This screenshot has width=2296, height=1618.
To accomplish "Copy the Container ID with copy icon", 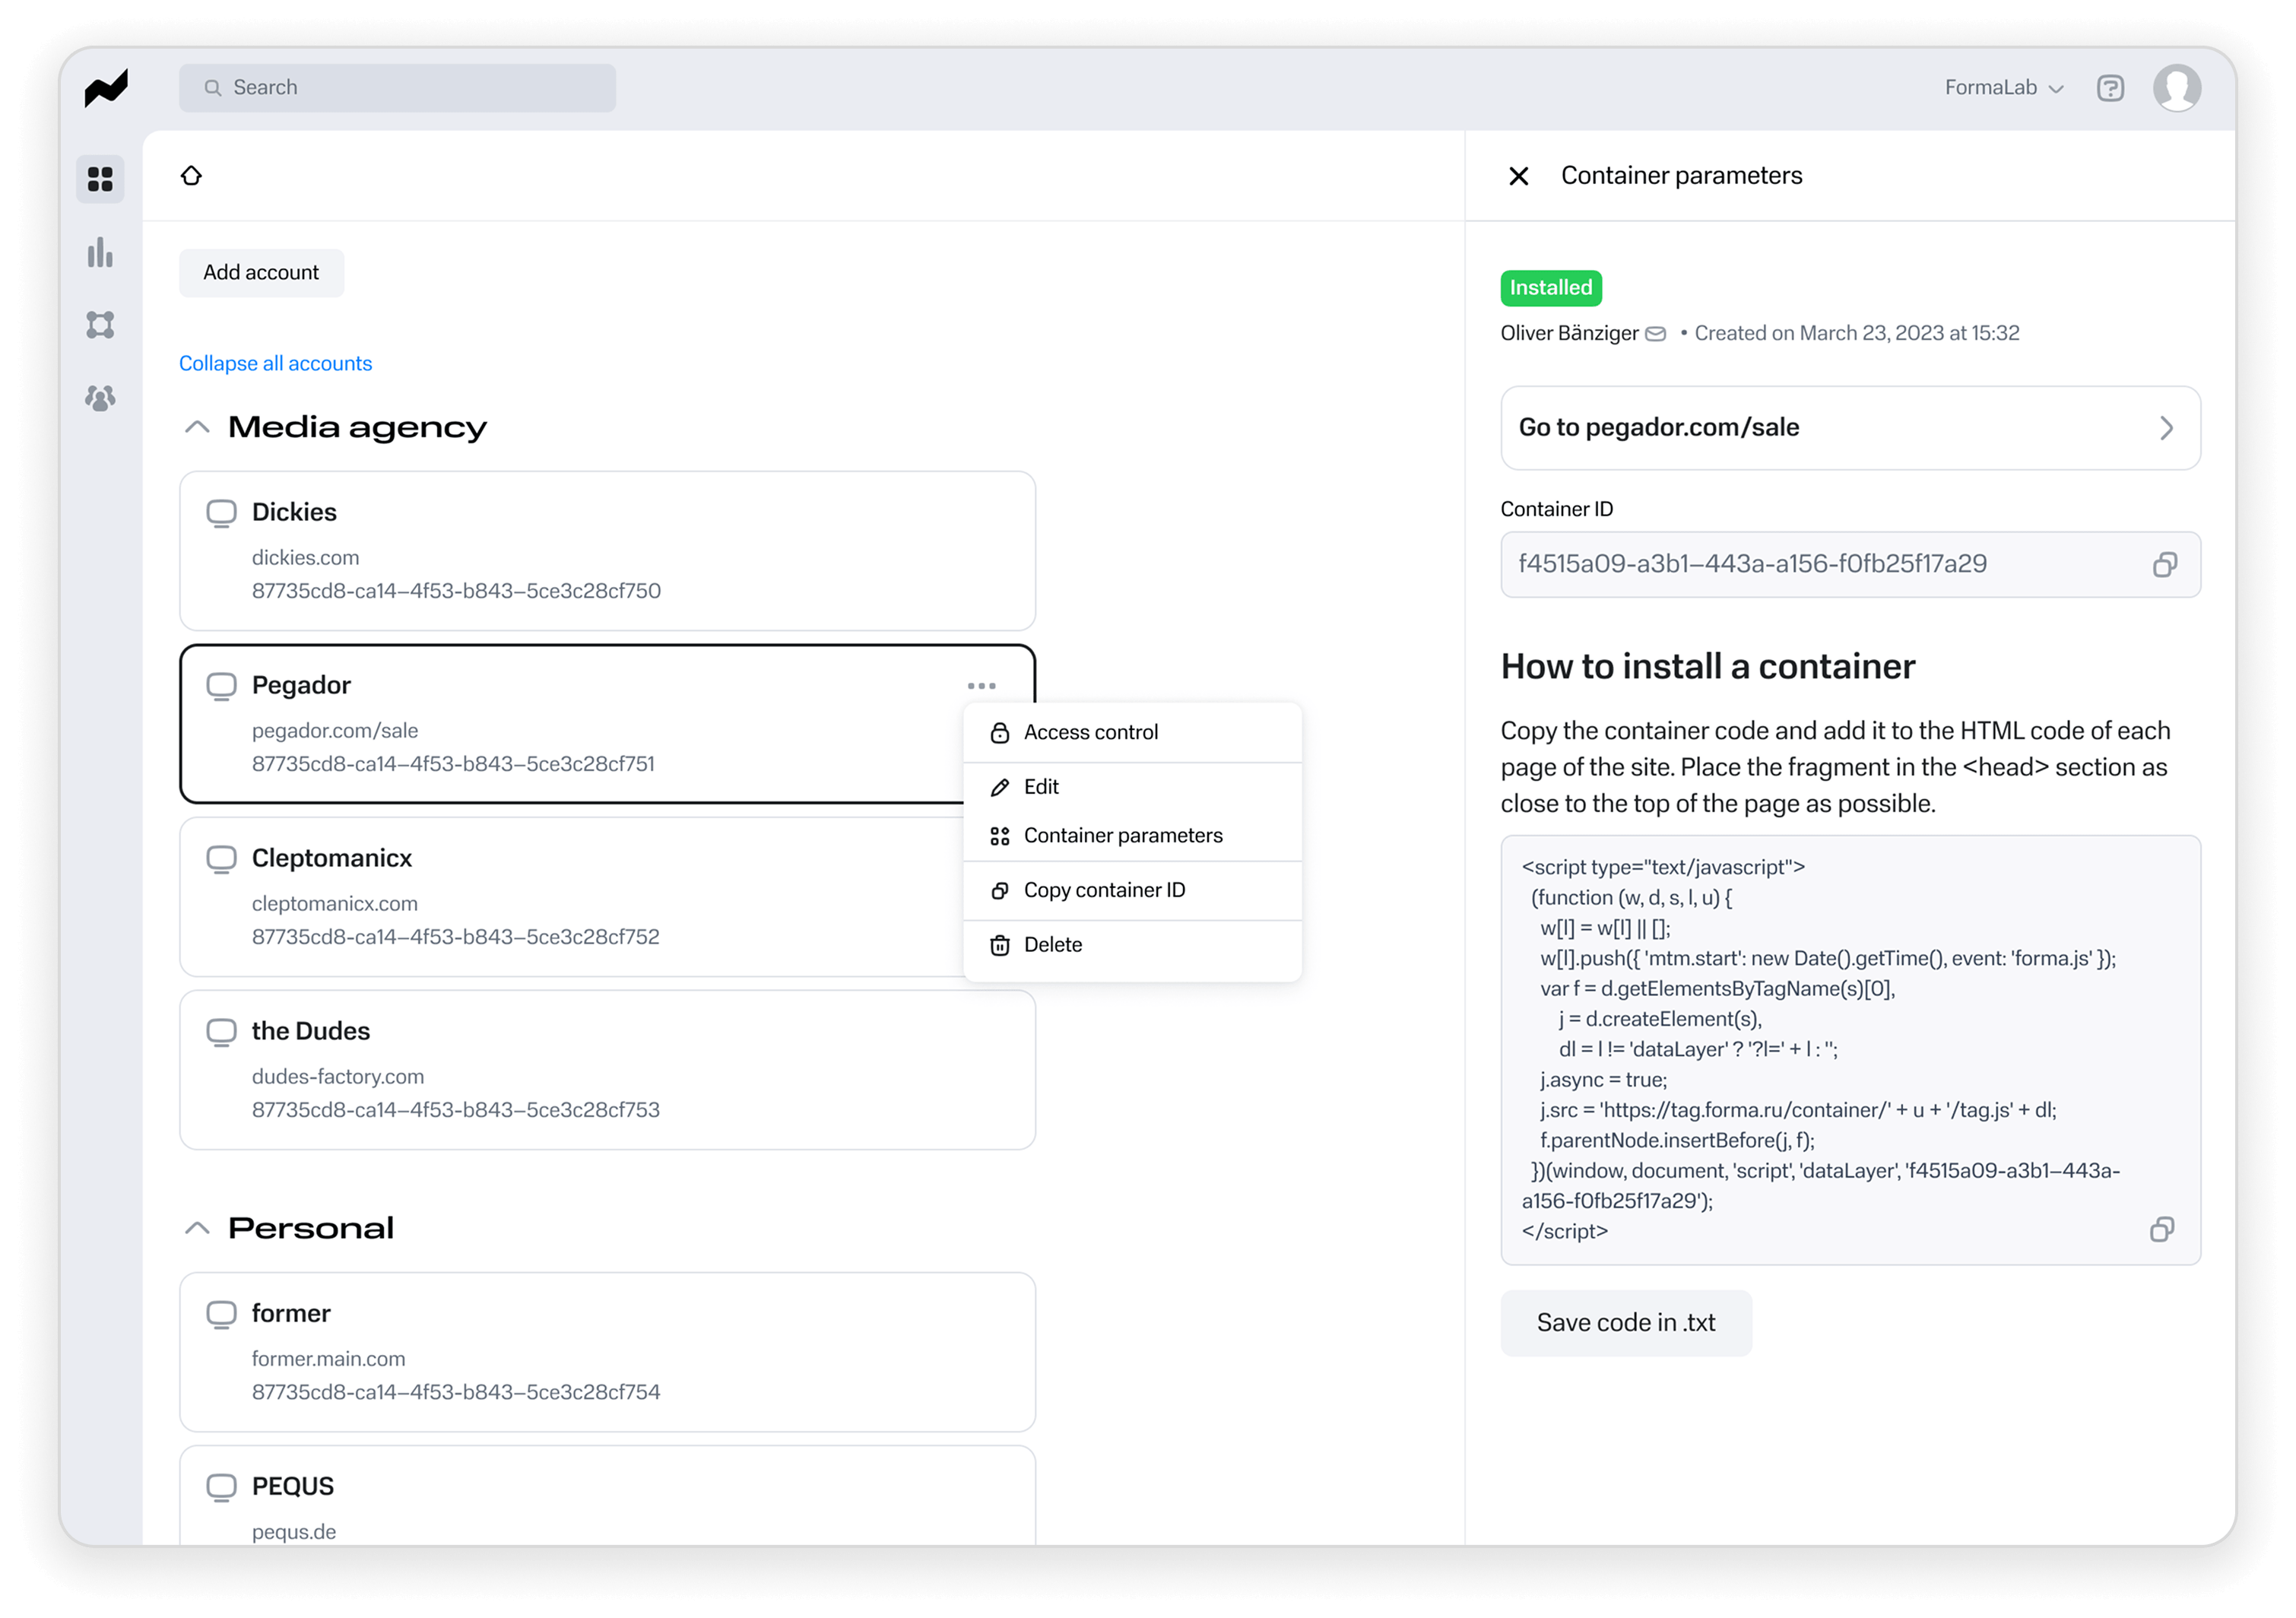I will [x=2165, y=565].
